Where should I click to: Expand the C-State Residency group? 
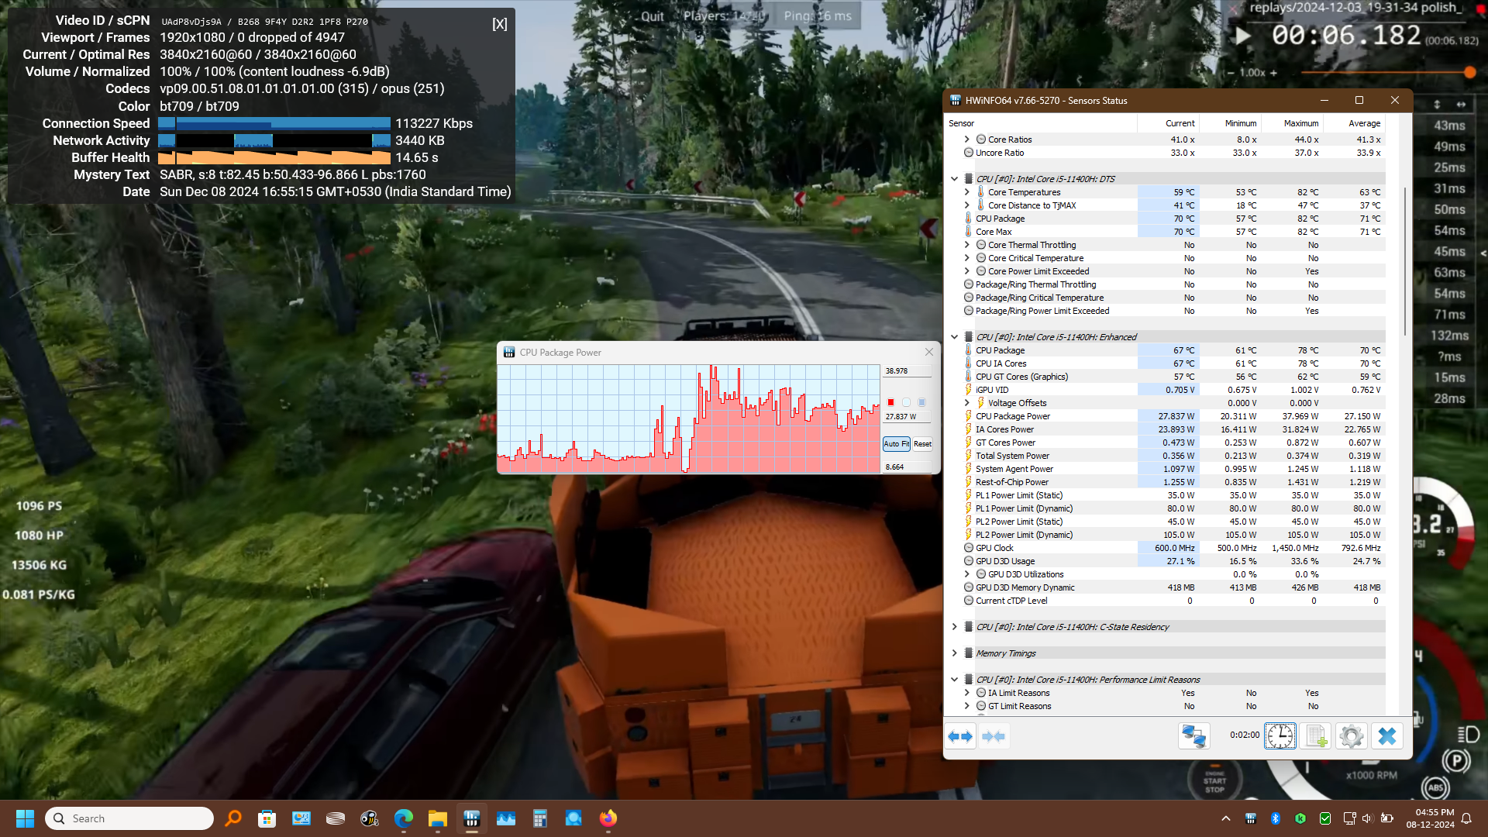click(955, 627)
